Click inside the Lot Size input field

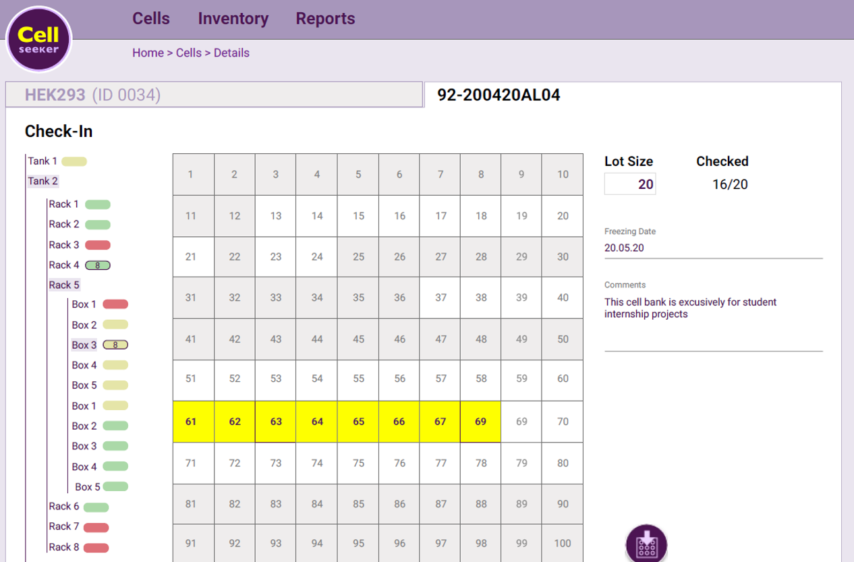click(x=629, y=184)
